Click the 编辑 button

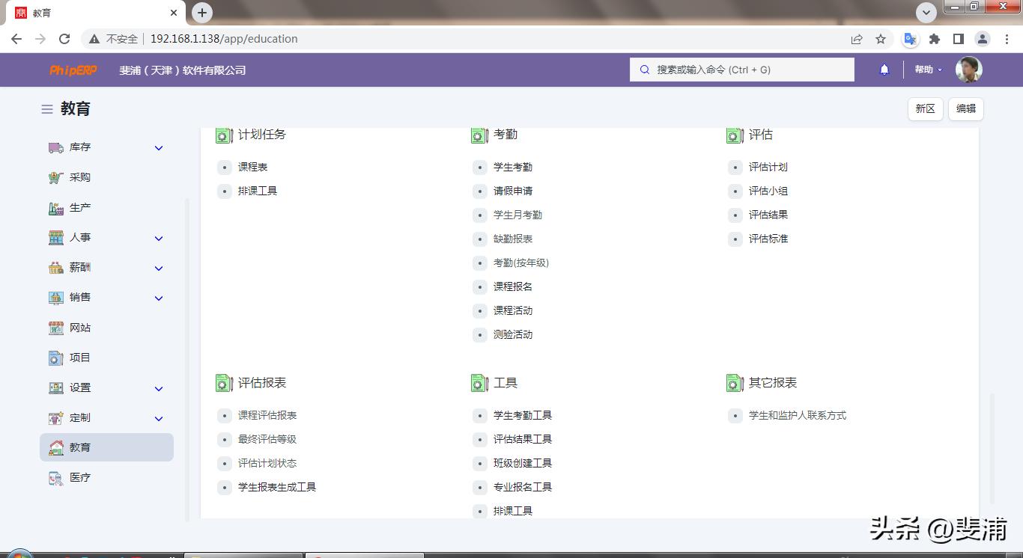[965, 108]
